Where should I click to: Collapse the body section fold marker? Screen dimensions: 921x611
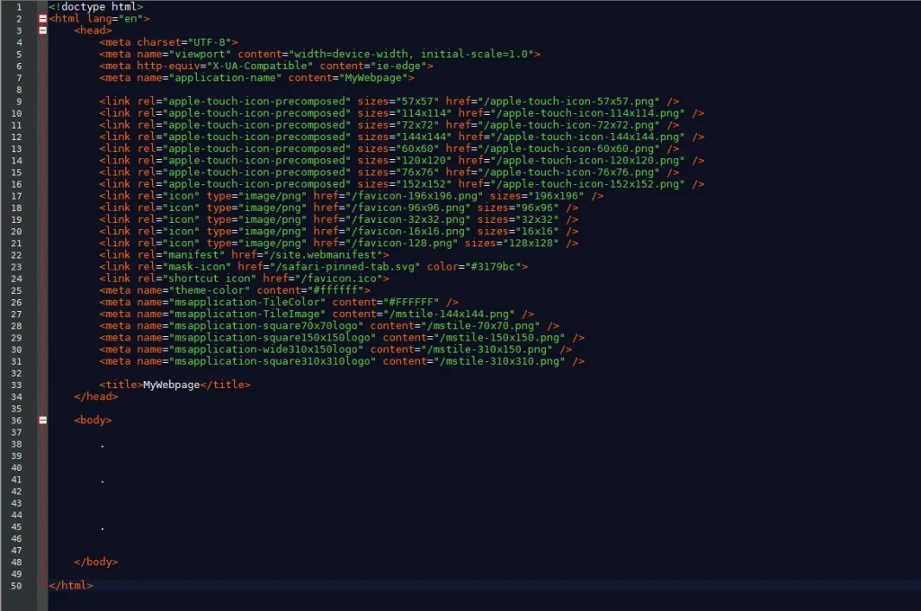click(x=42, y=420)
